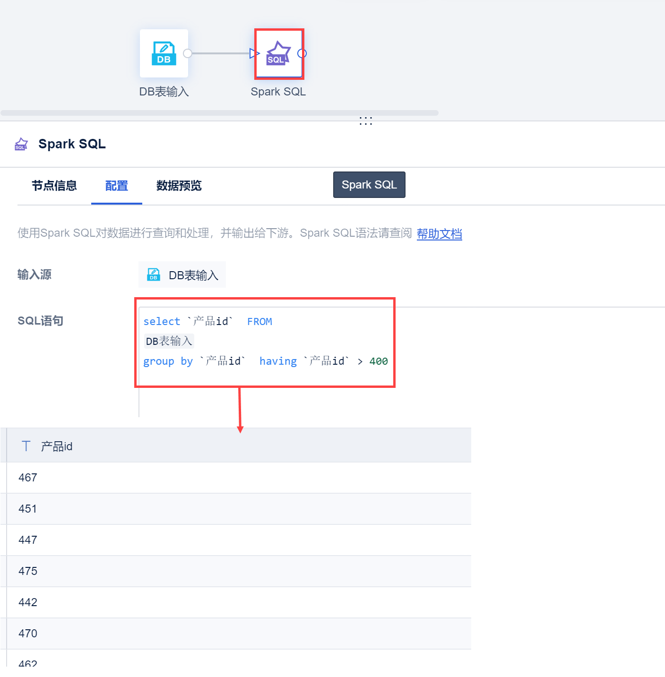Viewport: 665px width, 677px height.
Task: Click inside the SQL语句 editor field
Action: [x=402, y=361]
